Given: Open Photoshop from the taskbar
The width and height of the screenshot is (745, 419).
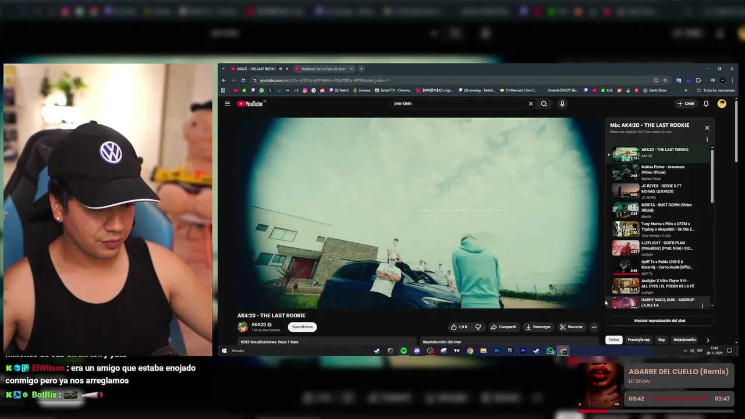Looking at the screenshot, I should pyautogui.click(x=496, y=351).
